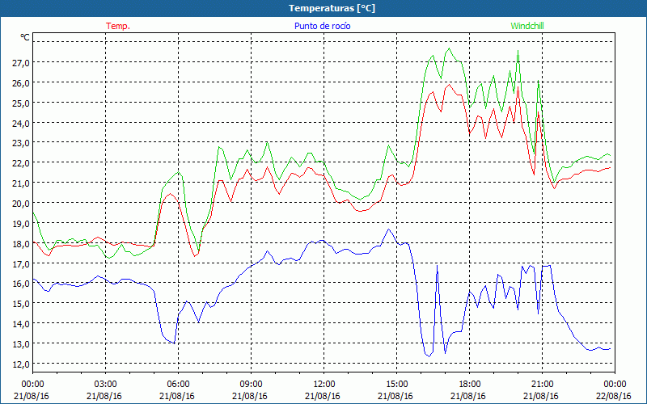The width and height of the screenshot is (647, 404).
Task: Select the green Windchill legend label
Action: 527,26
